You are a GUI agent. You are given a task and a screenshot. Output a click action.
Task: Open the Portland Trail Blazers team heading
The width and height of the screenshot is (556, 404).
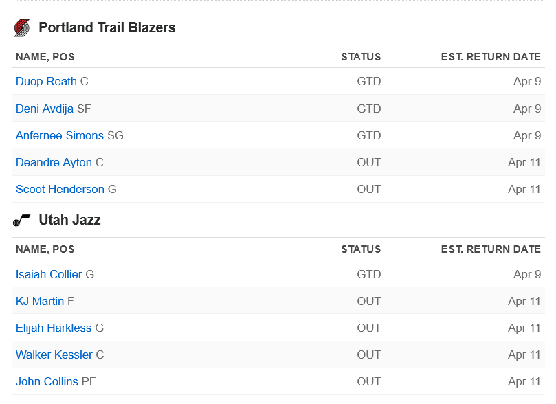107,27
